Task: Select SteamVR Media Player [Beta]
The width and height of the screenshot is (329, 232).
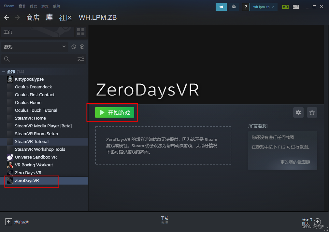Action: [44, 126]
